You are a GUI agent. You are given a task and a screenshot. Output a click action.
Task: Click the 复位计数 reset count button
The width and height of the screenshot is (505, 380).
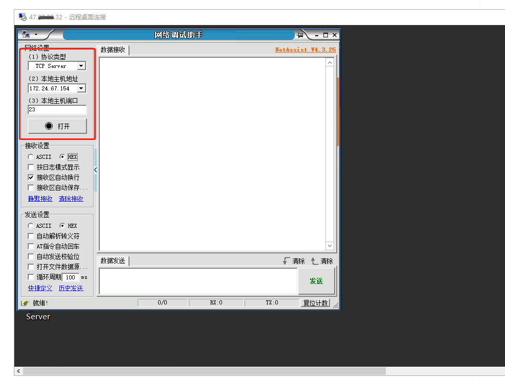pyautogui.click(x=315, y=303)
